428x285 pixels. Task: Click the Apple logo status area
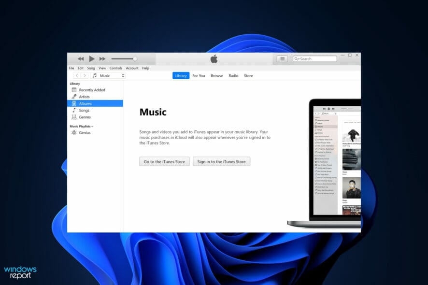click(214, 59)
